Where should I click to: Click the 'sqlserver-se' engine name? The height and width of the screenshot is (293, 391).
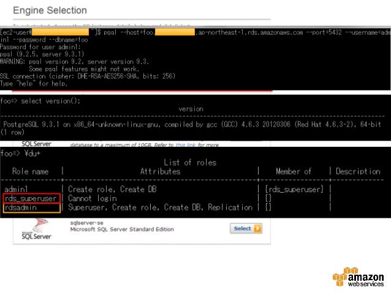pos(86,223)
